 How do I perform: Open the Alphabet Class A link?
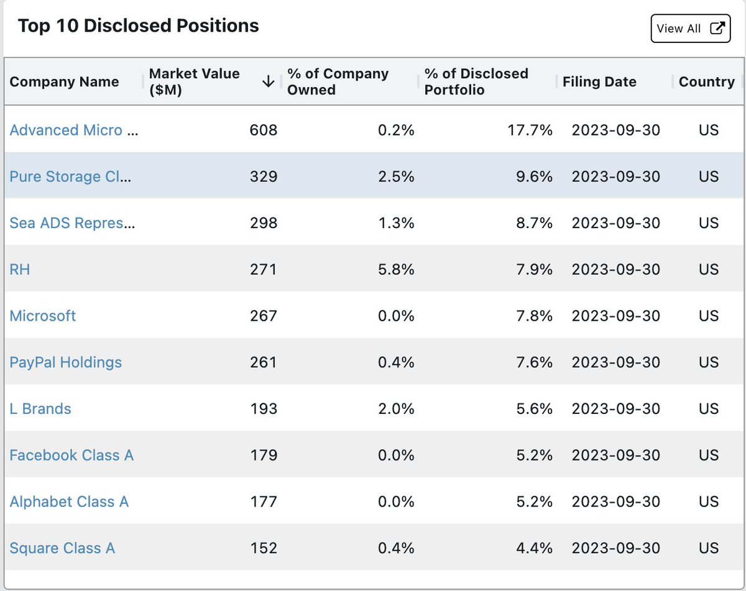(69, 502)
